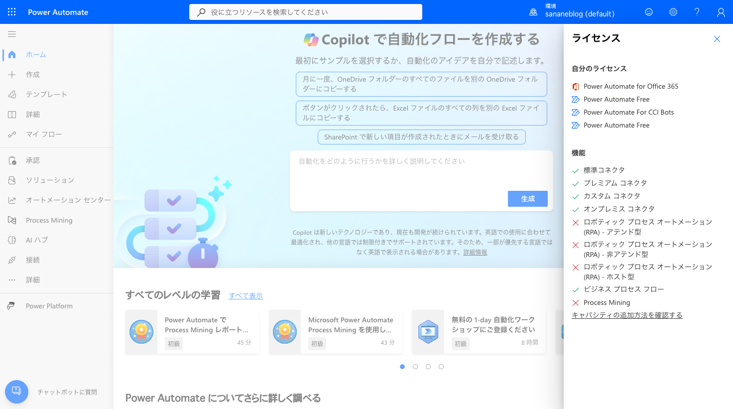The height and width of the screenshot is (409, 733).
Task: Select the first carousel page dot
Action: 402,367
